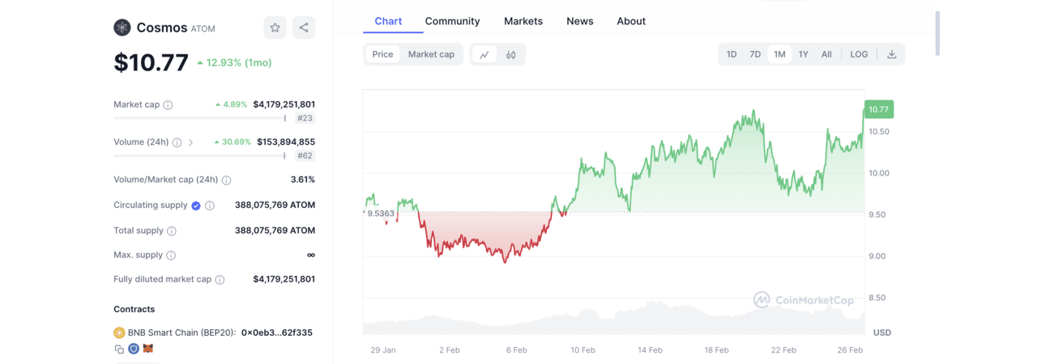1037x364 pixels.
Task: Add Cosmos to watchlist with star icon
Action: [x=275, y=28]
